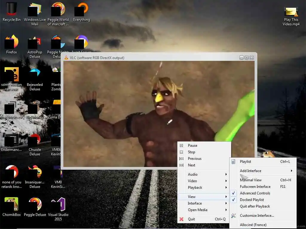306x229 pixels.
Task: Click the Pause icon in context menu
Action: pos(181,146)
